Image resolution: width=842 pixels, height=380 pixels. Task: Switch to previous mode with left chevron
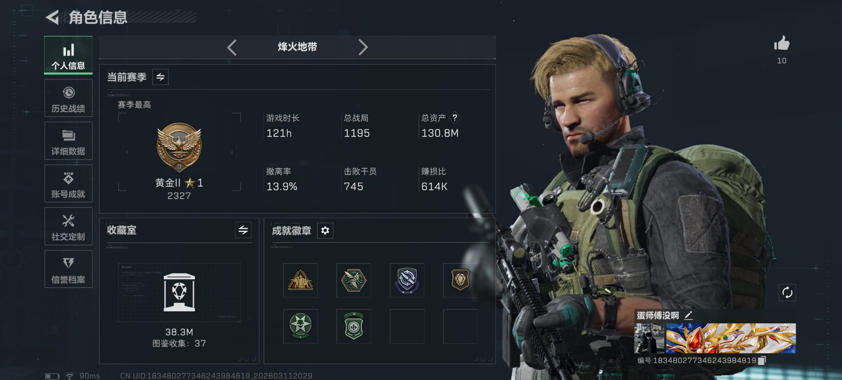click(x=232, y=47)
